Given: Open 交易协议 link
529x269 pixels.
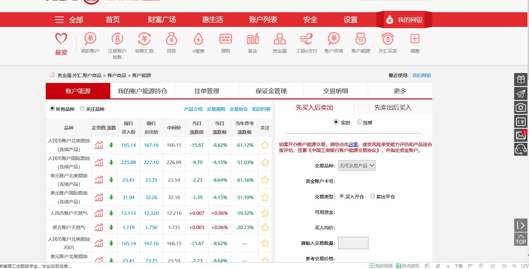Looking at the screenshot, I should tap(238, 109).
